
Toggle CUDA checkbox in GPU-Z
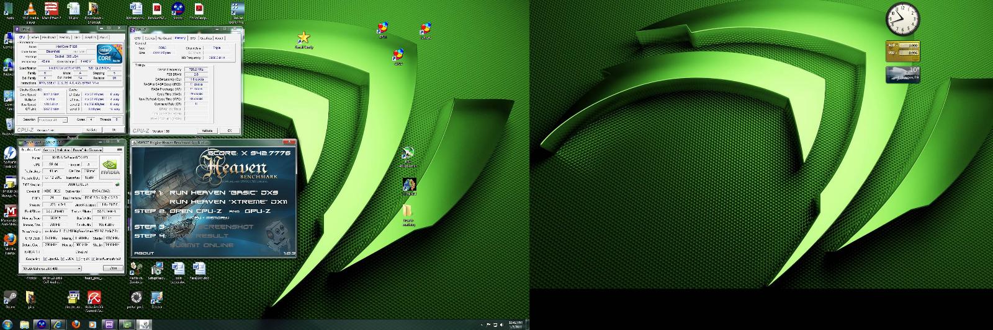pos(63,259)
